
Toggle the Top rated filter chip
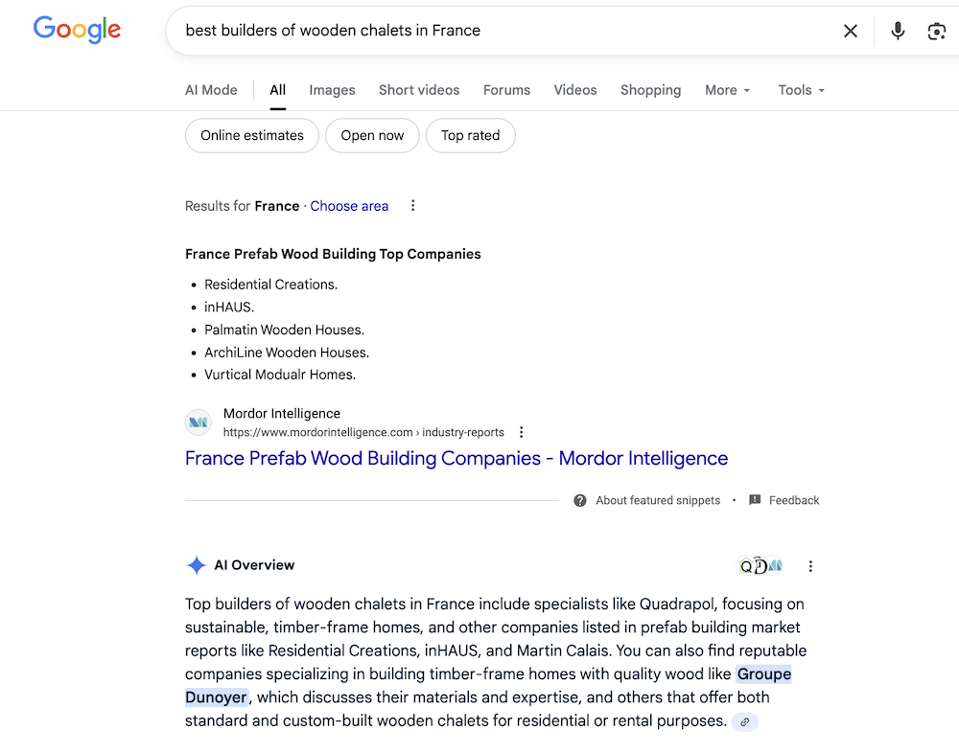(470, 136)
